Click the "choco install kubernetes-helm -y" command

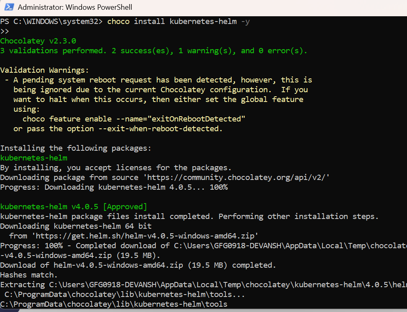coord(178,22)
